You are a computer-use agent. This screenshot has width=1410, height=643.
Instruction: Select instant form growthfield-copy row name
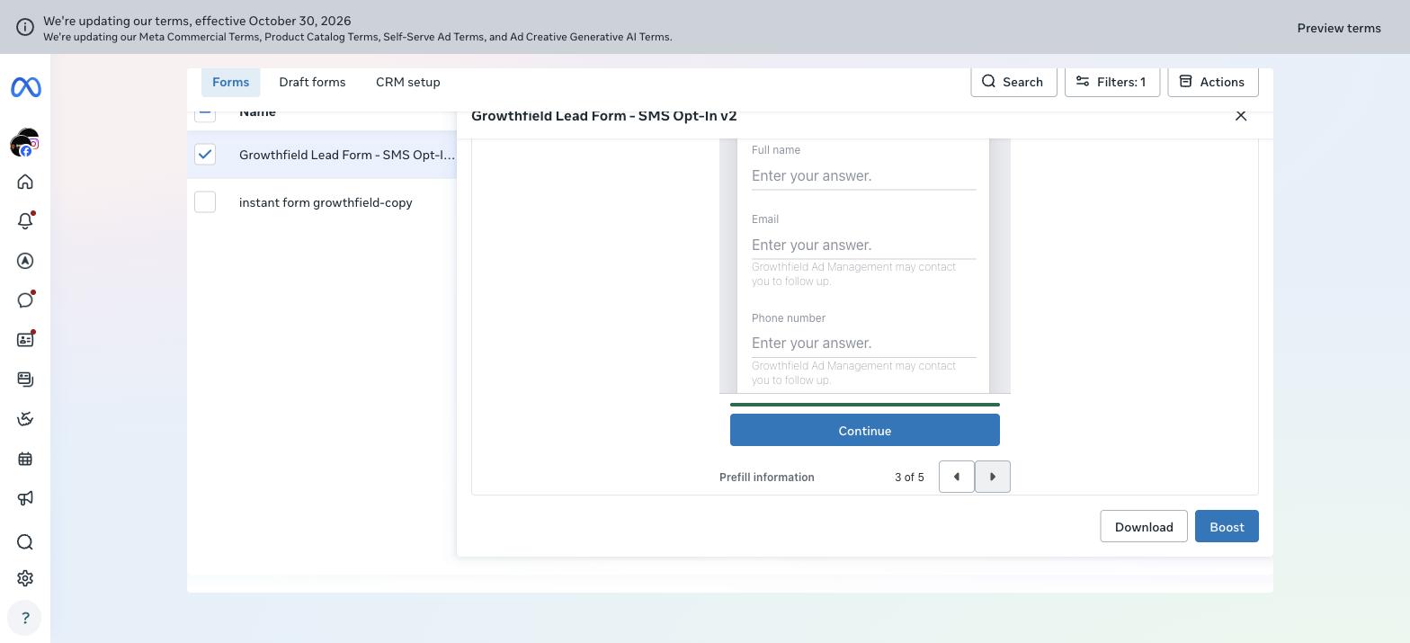326,202
